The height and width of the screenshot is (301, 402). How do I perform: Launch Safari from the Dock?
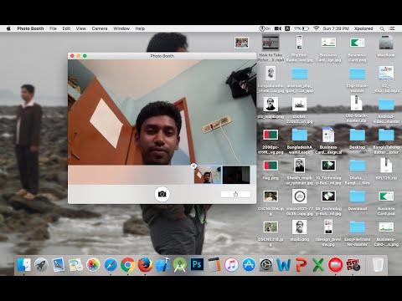[111, 265]
